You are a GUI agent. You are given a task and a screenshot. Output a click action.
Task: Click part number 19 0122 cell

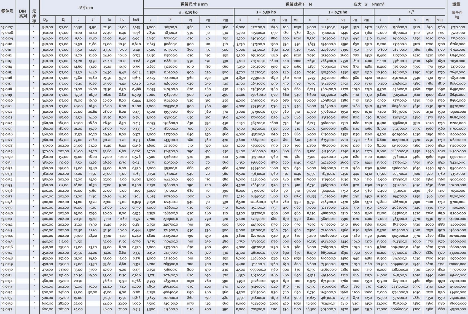[7, 112]
